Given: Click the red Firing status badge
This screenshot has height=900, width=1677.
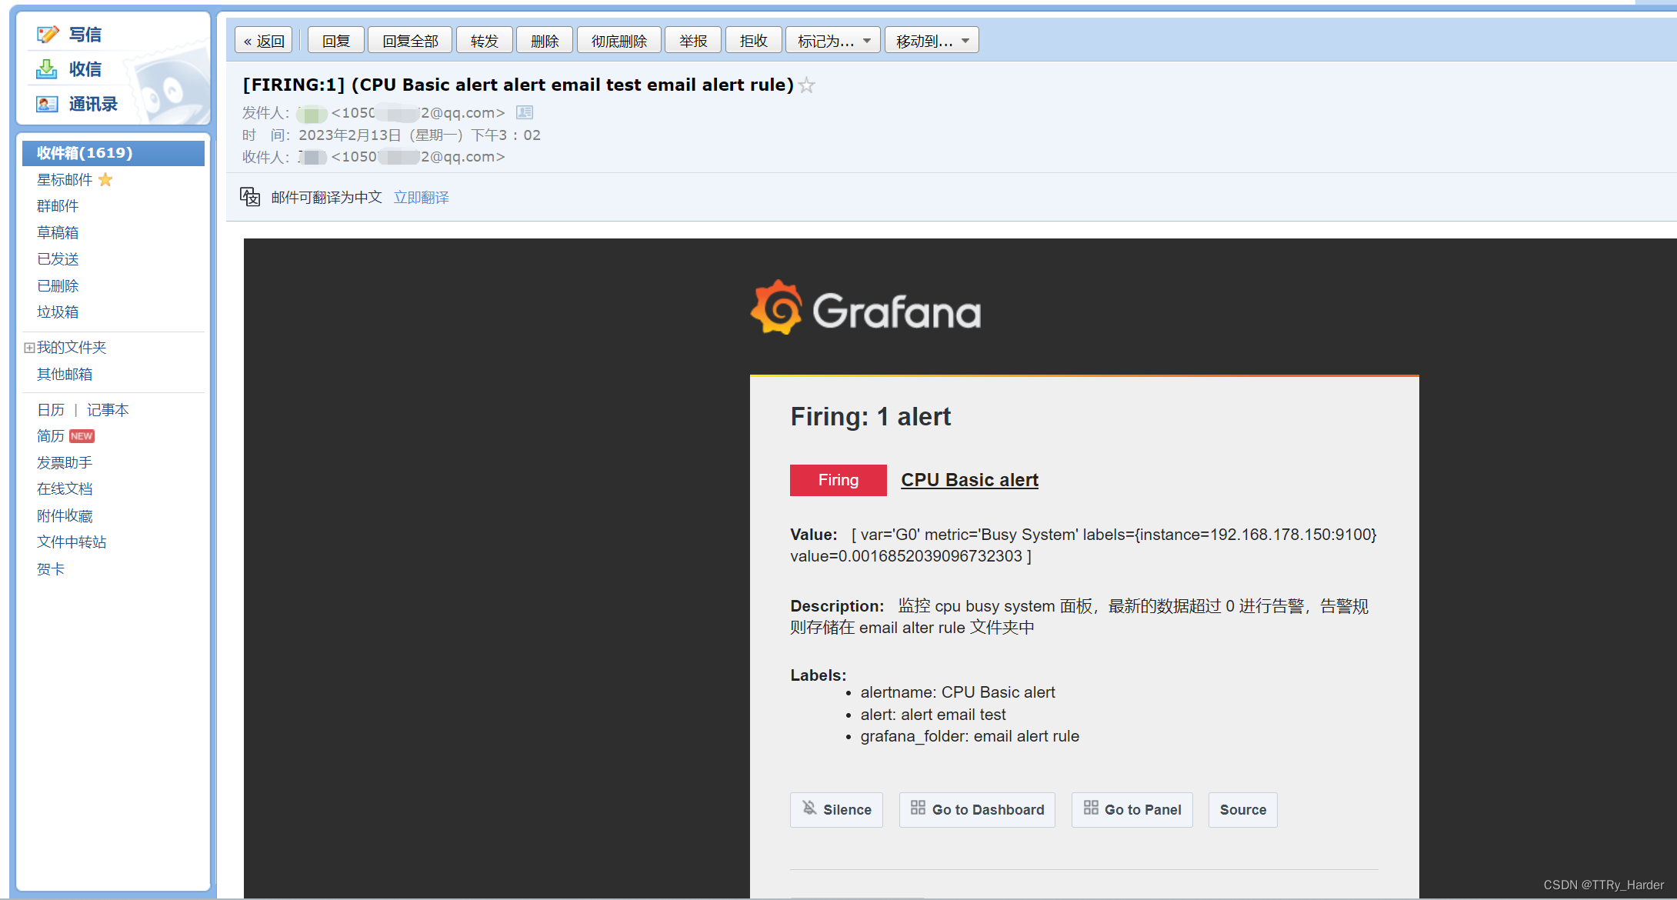Looking at the screenshot, I should point(838,480).
